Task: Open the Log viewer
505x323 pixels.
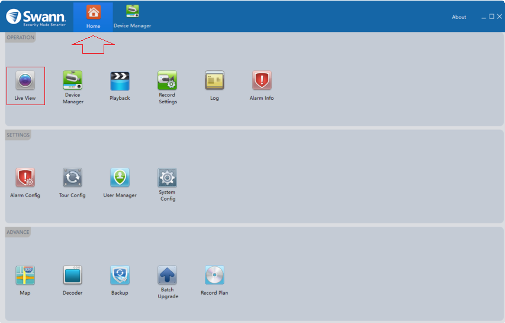Action: click(214, 80)
